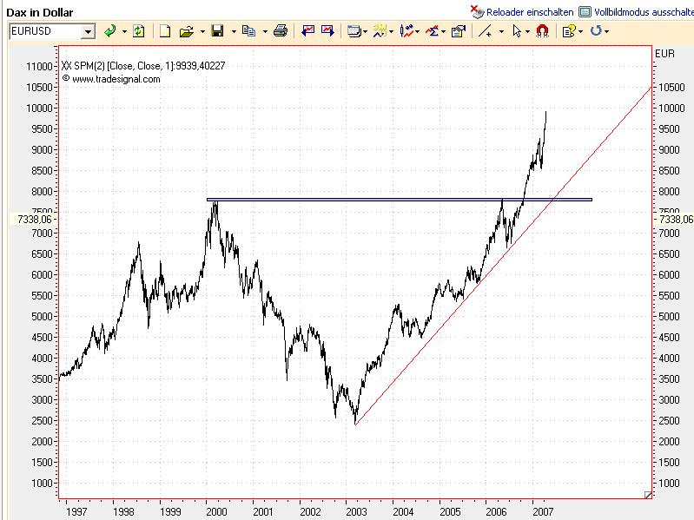Select the mouse pointer cursor tool

[x=517, y=31]
